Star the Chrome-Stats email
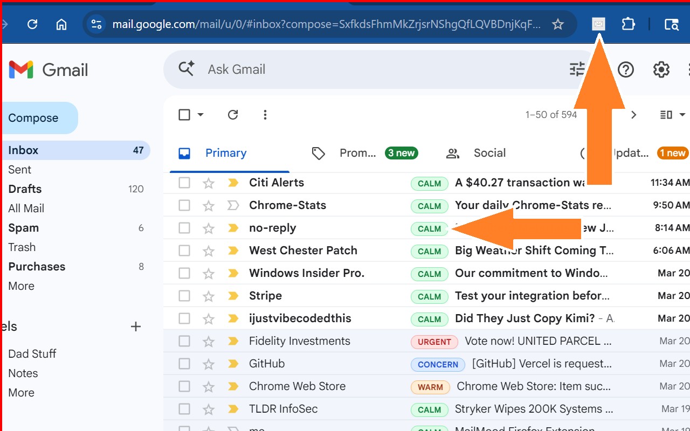 click(x=209, y=206)
